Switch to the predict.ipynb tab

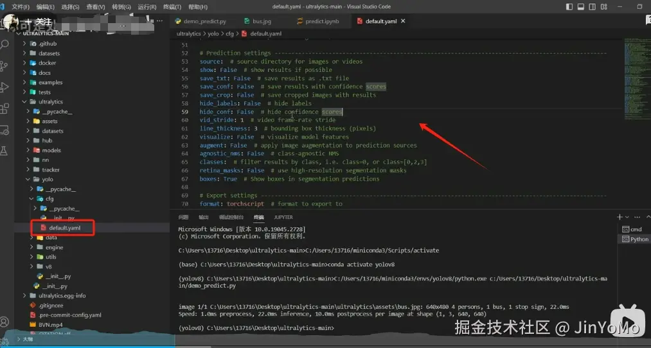pyautogui.click(x=319, y=21)
